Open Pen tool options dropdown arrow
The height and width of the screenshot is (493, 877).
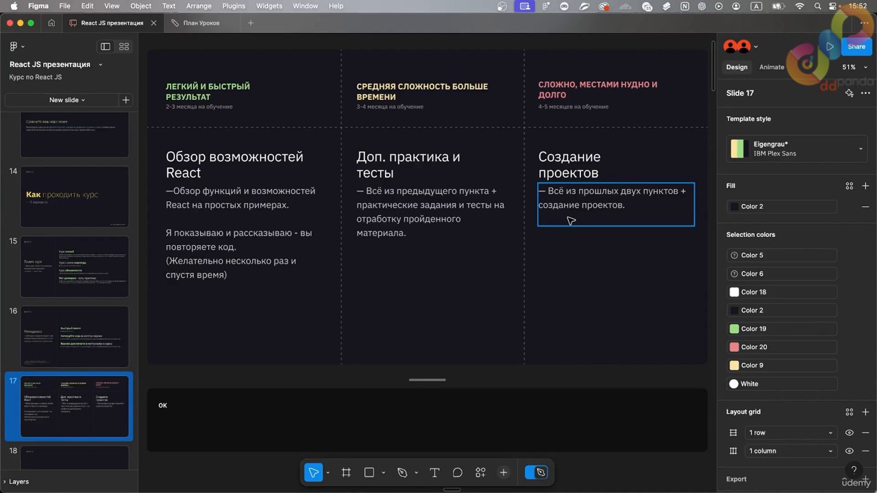coord(416,473)
